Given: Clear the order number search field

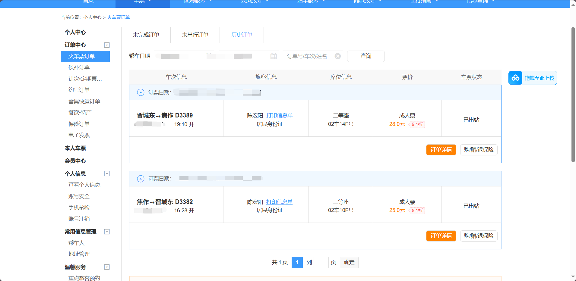Looking at the screenshot, I should coord(338,56).
